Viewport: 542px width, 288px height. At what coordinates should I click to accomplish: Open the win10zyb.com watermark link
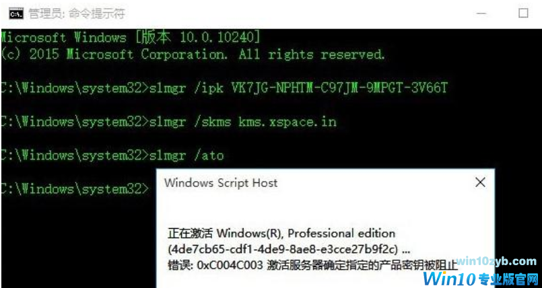tap(496, 261)
